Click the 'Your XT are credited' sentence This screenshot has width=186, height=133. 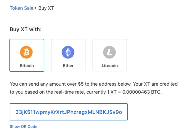(x=155, y=84)
